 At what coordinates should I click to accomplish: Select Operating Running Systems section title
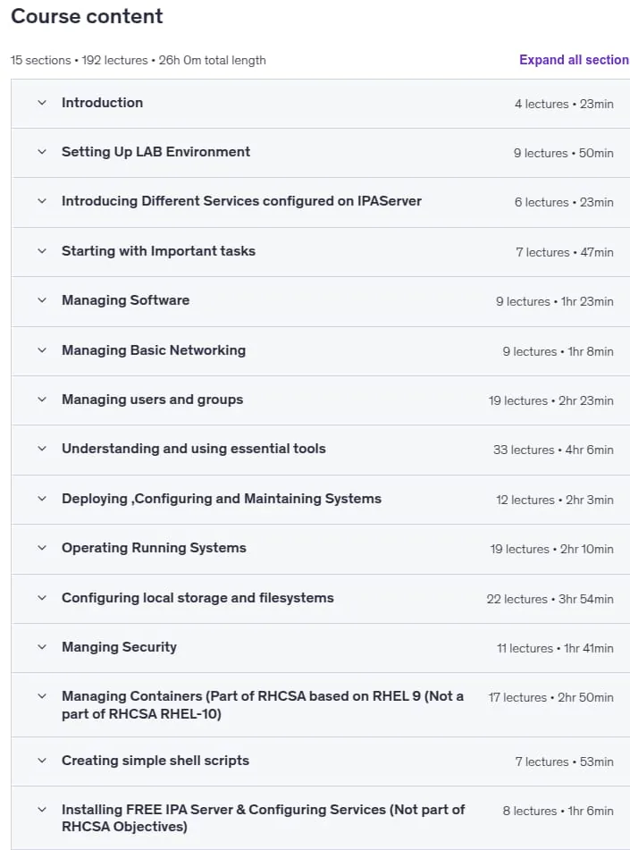154,548
